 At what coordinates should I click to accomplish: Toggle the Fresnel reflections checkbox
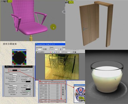coord(30,76)
